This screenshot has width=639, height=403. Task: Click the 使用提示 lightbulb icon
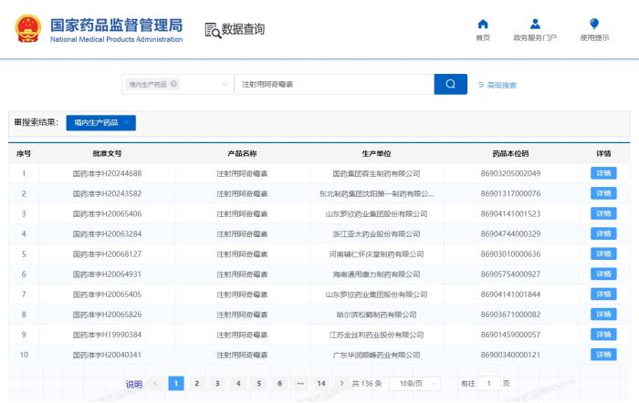pyautogui.click(x=594, y=24)
